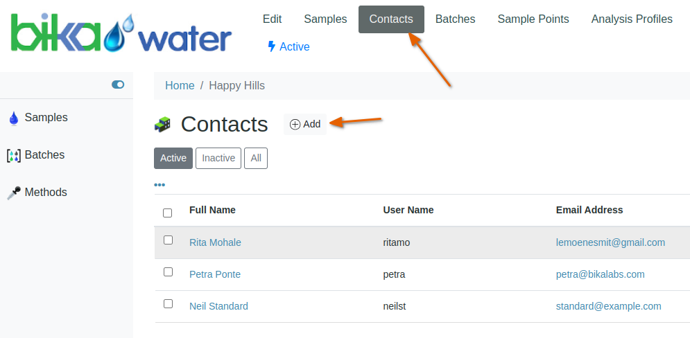Open the Batches tab in top navigation
Viewport: 690px width, 338px height.
(455, 19)
